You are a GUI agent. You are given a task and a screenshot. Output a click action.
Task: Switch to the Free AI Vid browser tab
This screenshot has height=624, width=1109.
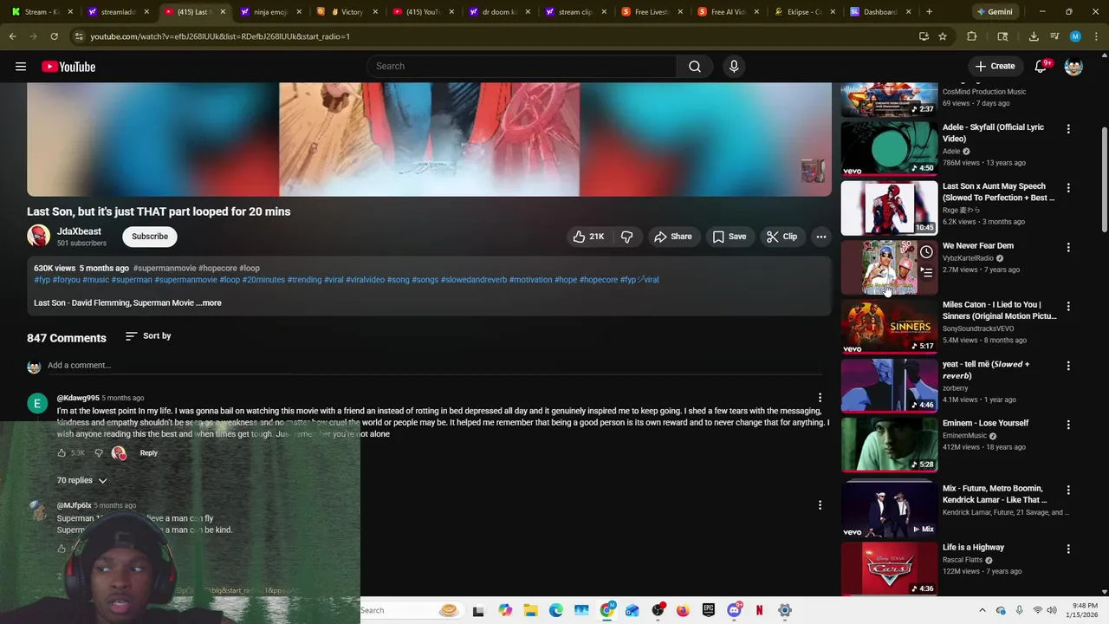tap(728, 12)
